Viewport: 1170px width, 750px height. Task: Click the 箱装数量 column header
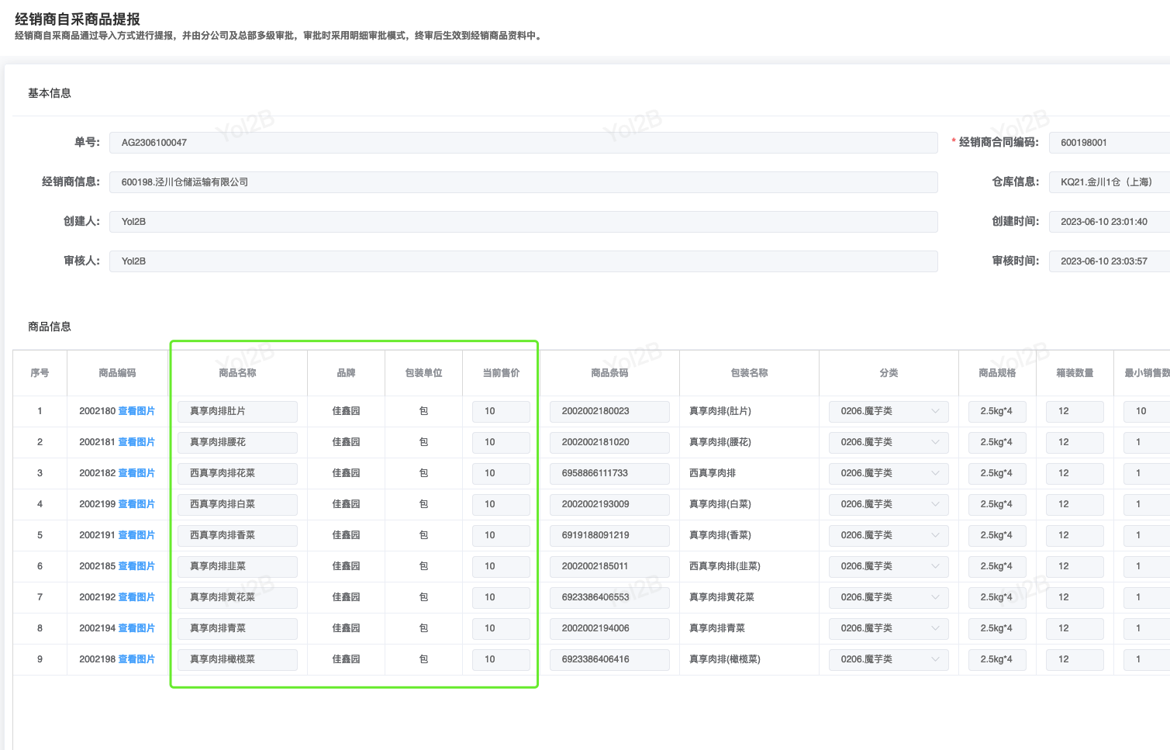click(x=1075, y=373)
